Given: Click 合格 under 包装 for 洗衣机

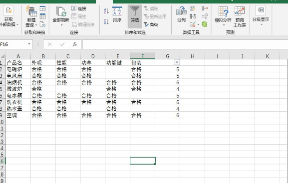Looking at the screenshot, I should pyautogui.click(x=143, y=102).
